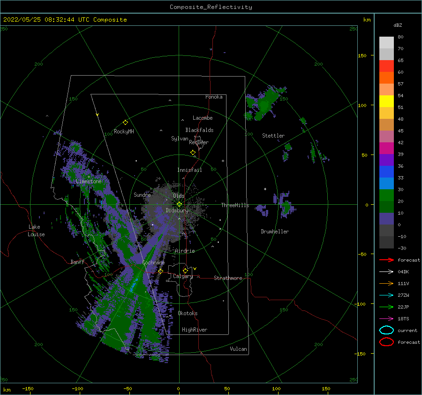Image resolution: width=422 pixels, height=395 pixels.
Task: Click the white 04DK arrow icon
Action: click(x=386, y=272)
